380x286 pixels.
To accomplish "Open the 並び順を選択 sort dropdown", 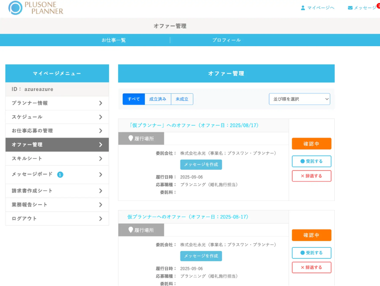I will (299, 99).
